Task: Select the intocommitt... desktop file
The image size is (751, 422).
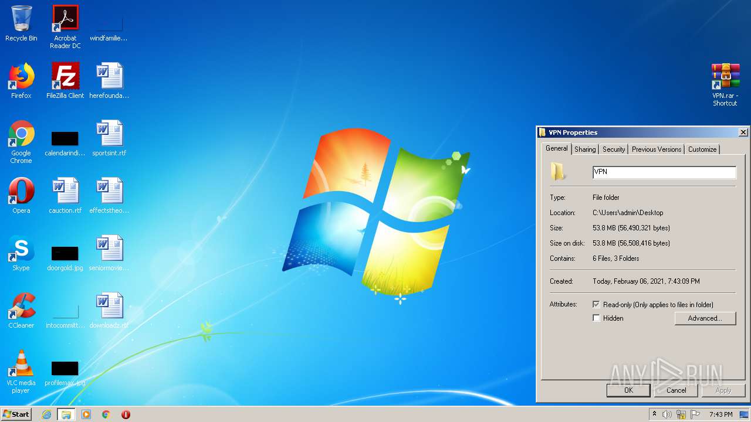Action: click(x=65, y=315)
